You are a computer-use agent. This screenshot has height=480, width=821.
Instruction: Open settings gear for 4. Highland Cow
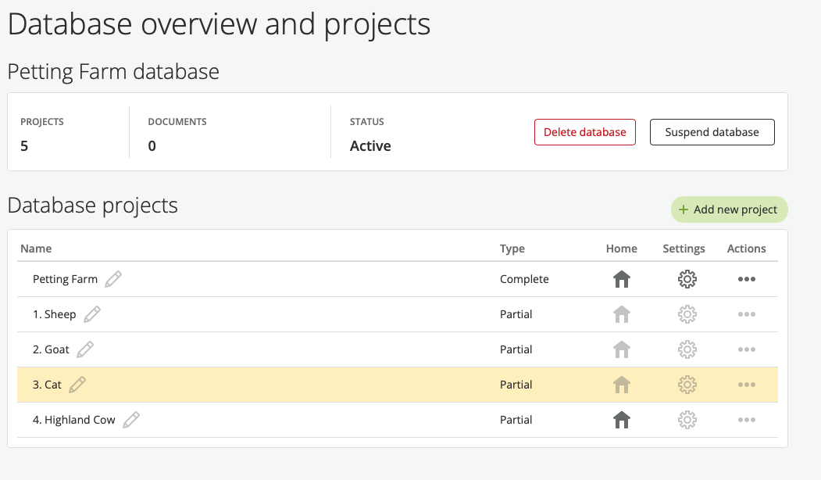[687, 420]
